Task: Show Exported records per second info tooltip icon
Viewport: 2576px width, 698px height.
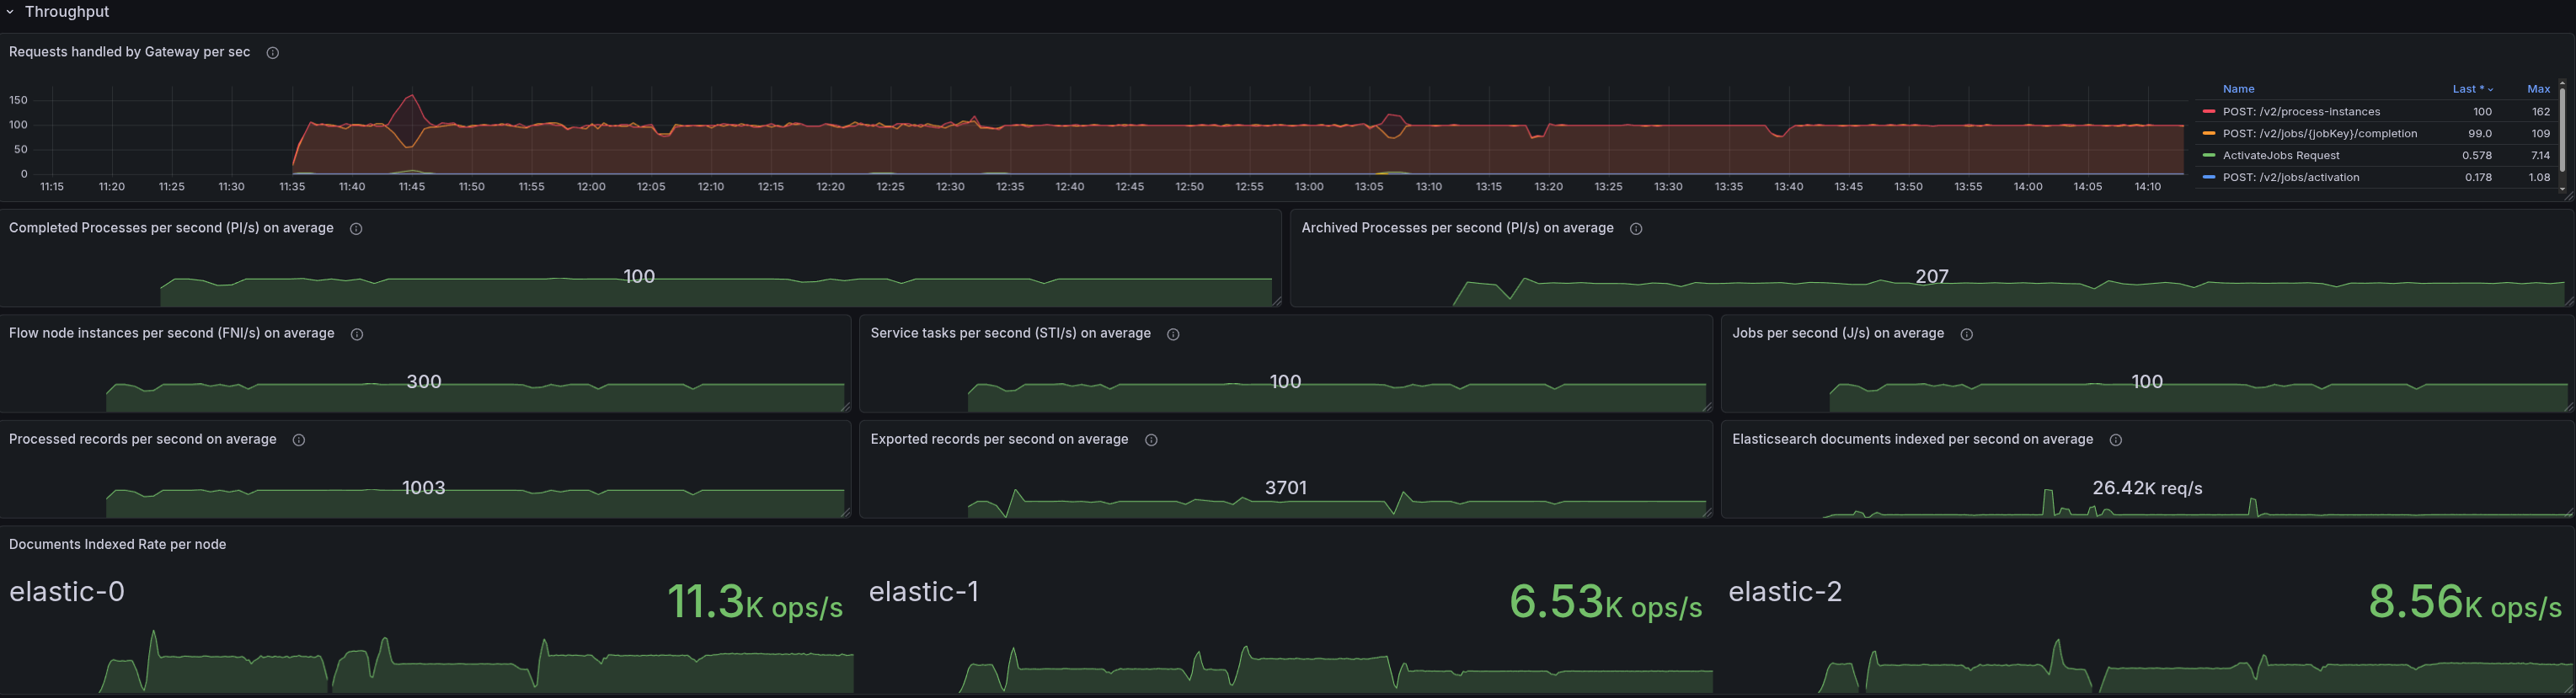Action: tap(1151, 440)
